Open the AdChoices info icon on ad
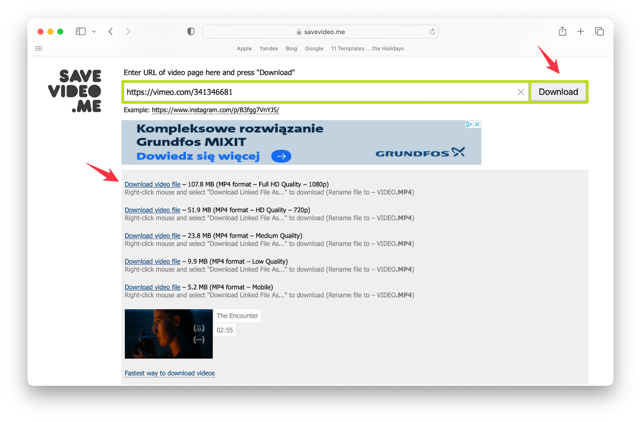This screenshot has width=641, height=422. tap(469, 124)
